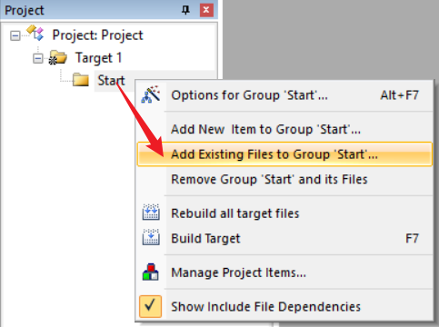Viewport: 439px width, 327px height.
Task: Select the Start group label in tree
Action: pos(111,81)
